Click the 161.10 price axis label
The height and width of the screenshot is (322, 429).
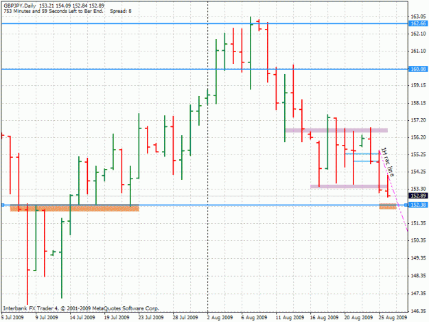pyautogui.click(x=418, y=51)
